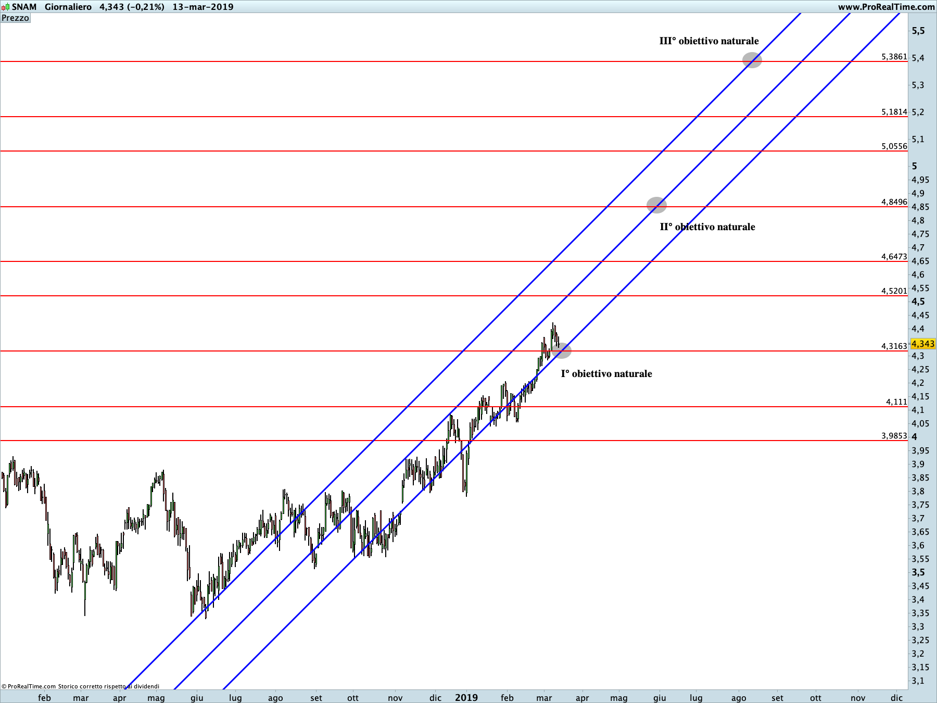Image resolution: width=937 pixels, height=703 pixels.
Task: Click the Prezzo panel label
Action: (x=16, y=18)
